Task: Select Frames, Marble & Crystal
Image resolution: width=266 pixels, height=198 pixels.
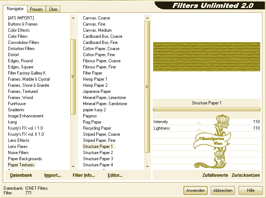Action: click(29, 79)
